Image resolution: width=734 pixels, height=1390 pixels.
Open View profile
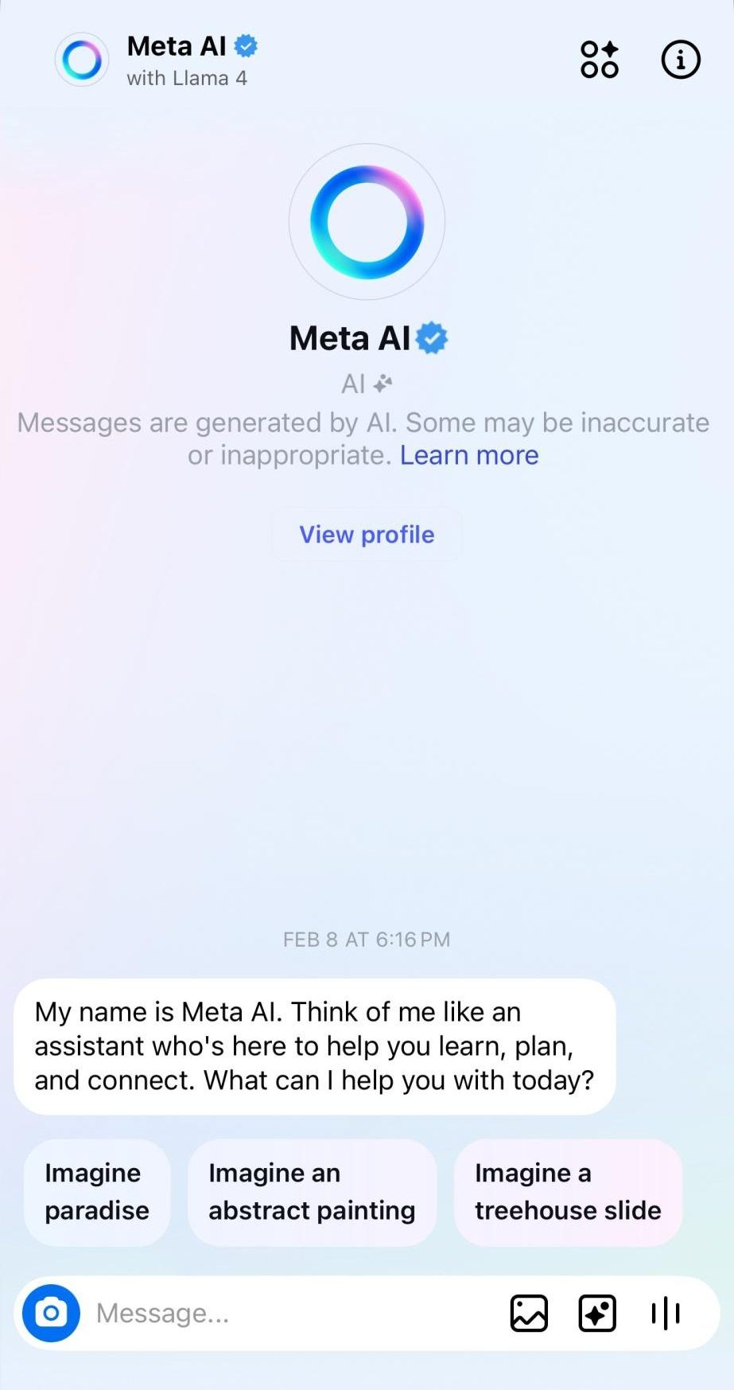[x=367, y=535]
